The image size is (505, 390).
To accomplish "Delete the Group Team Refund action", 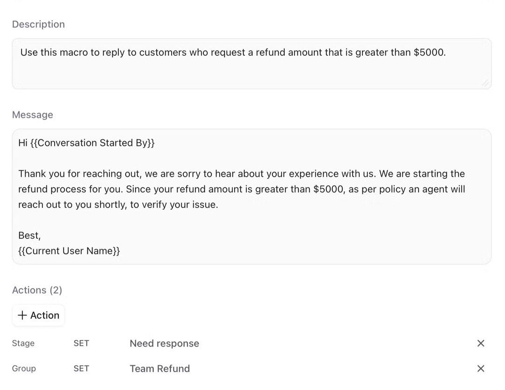I will (481, 368).
